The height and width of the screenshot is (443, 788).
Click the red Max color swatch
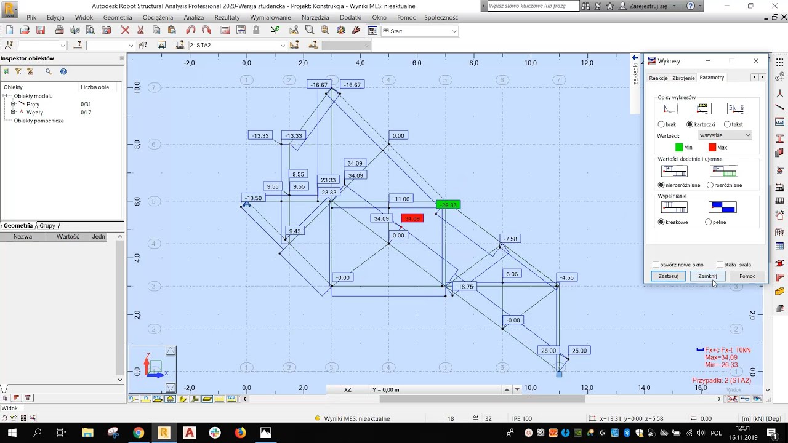point(712,148)
